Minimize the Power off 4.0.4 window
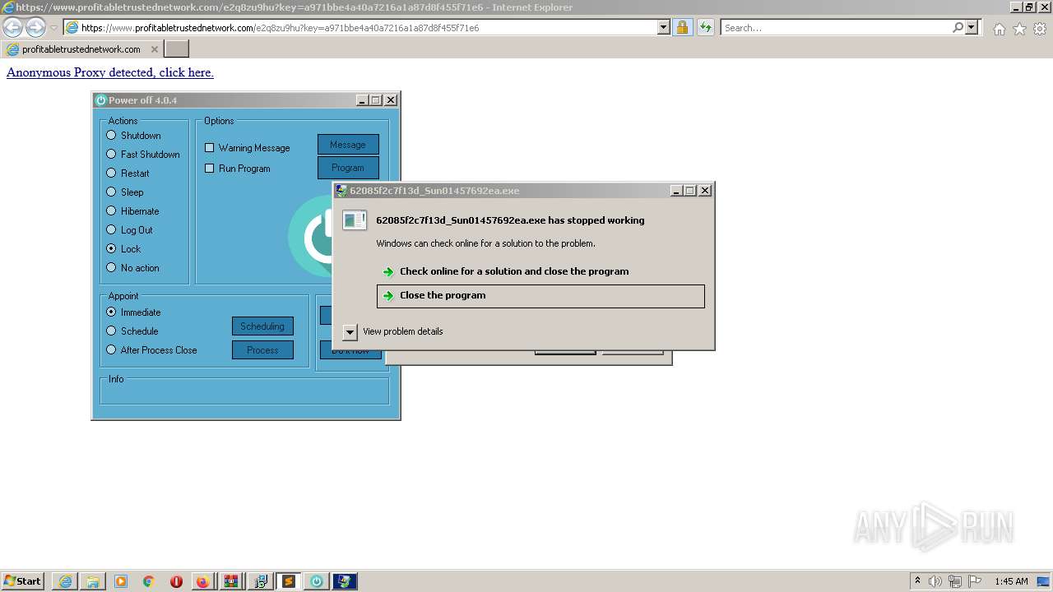This screenshot has height=592, width=1053. [362, 100]
